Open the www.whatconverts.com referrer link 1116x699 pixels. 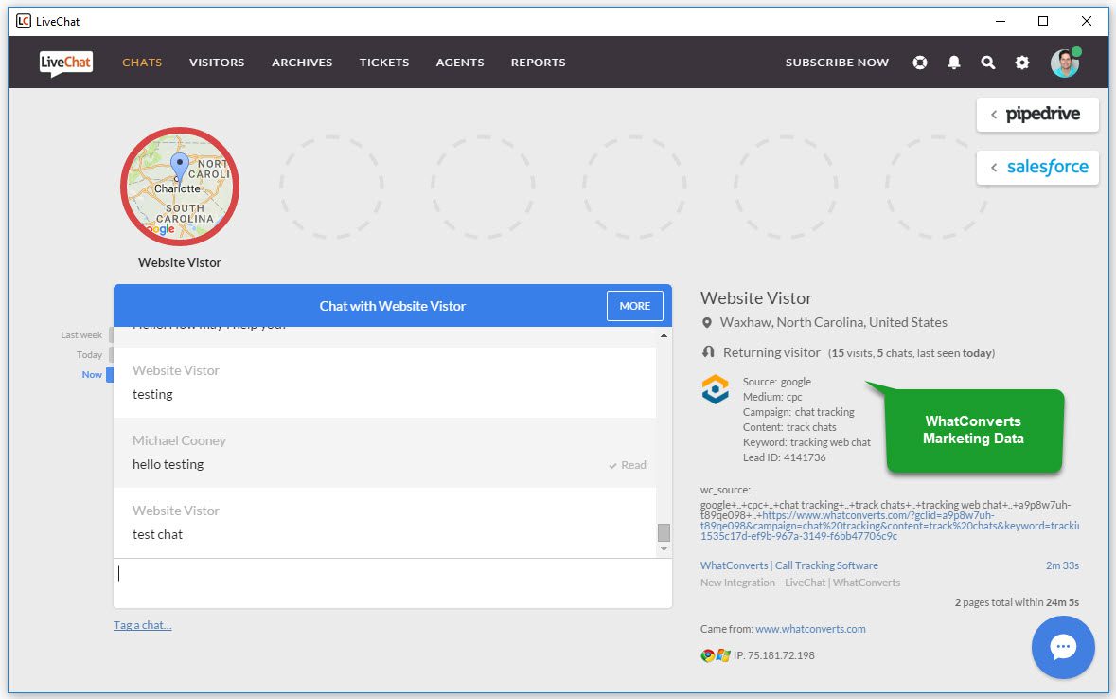810,629
